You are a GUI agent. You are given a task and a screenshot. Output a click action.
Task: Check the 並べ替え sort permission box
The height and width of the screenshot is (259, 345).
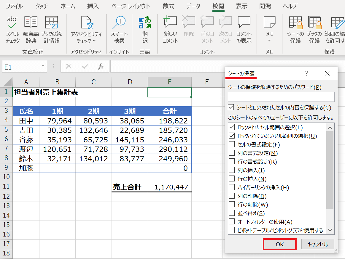pos(232,213)
